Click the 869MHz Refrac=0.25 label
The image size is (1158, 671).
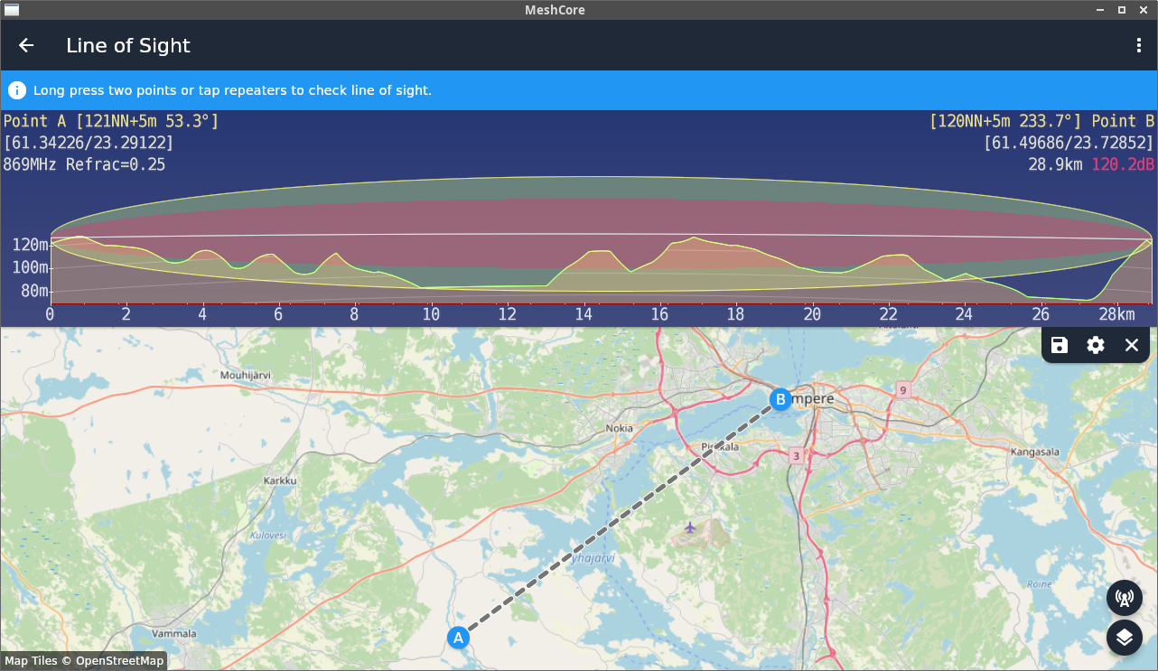tap(85, 164)
